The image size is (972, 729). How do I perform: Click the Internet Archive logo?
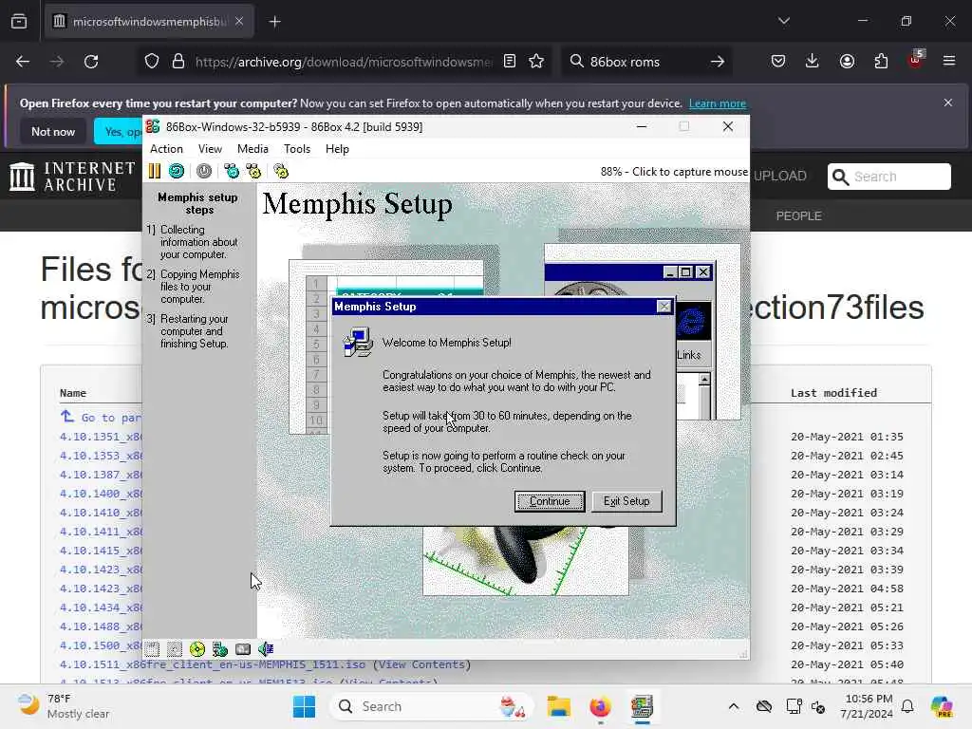(72, 177)
